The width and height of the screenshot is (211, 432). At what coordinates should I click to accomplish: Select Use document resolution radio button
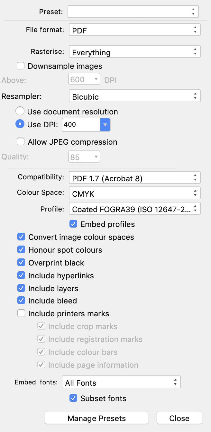point(20,111)
